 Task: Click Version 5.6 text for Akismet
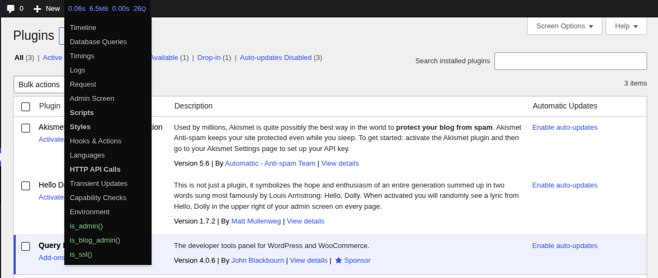click(191, 164)
